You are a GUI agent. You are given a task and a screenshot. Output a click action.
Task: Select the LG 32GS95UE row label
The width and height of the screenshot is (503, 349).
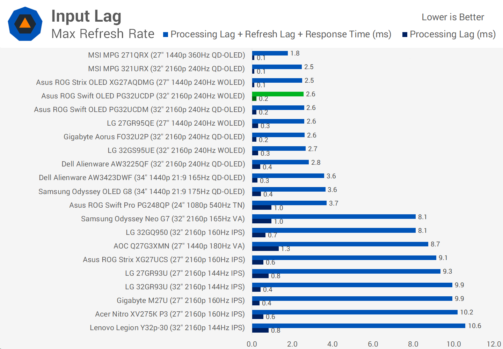tap(176, 150)
